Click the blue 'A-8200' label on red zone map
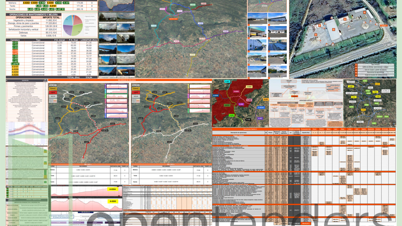The image size is (402, 226). [215, 95]
